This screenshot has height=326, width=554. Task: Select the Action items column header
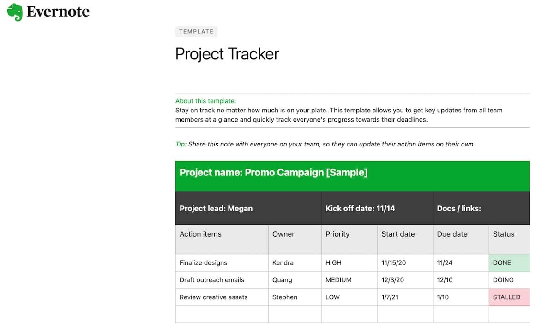click(200, 234)
